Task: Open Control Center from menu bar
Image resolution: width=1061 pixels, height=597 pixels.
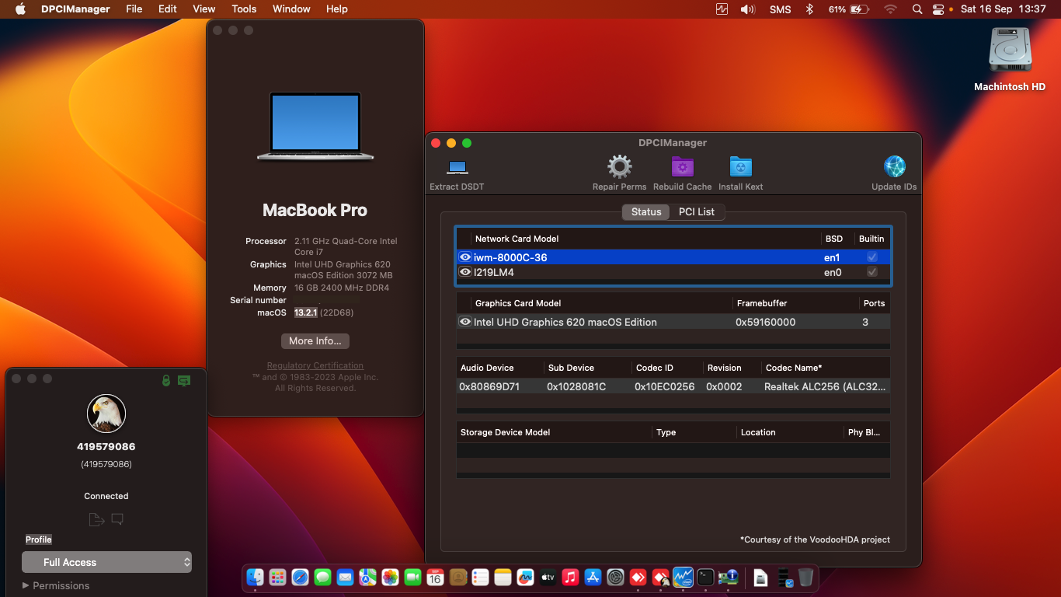Action: coord(938,9)
